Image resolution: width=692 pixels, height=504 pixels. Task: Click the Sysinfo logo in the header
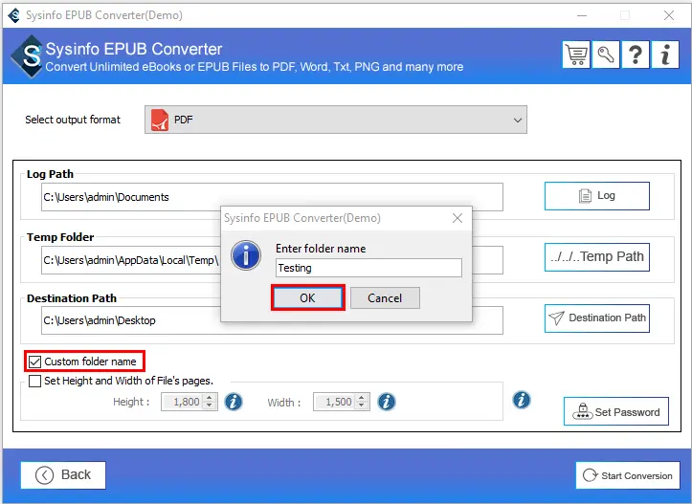(x=29, y=56)
